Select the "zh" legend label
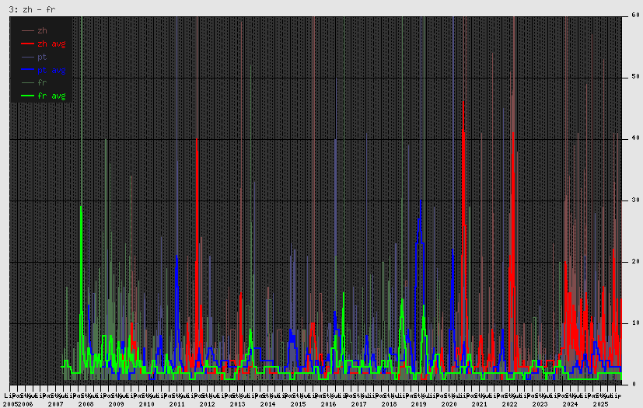This screenshot has height=408, width=643. point(42,31)
